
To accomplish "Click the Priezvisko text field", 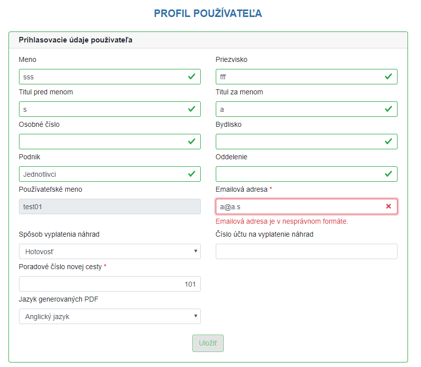I will (306, 77).
